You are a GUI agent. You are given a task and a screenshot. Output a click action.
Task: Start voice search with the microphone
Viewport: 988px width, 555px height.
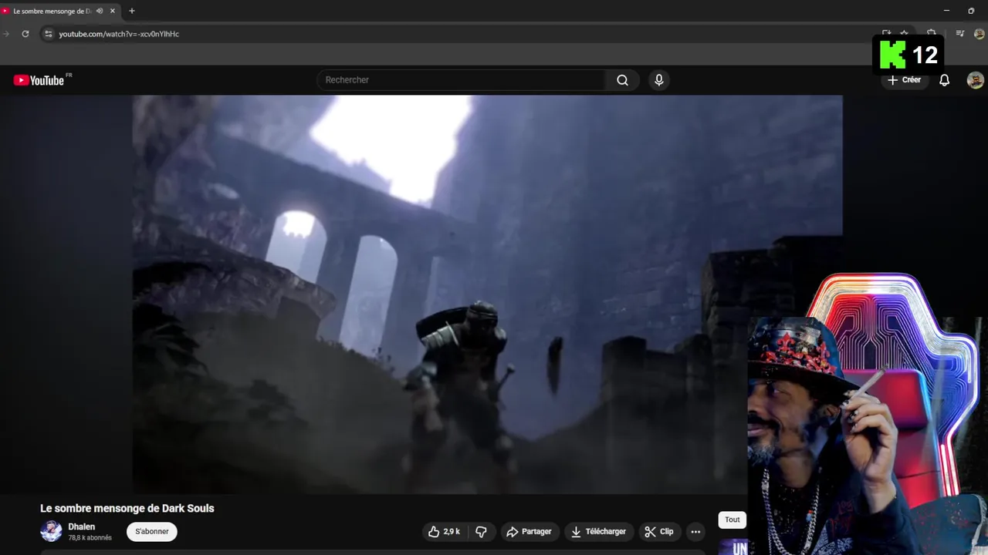658,80
